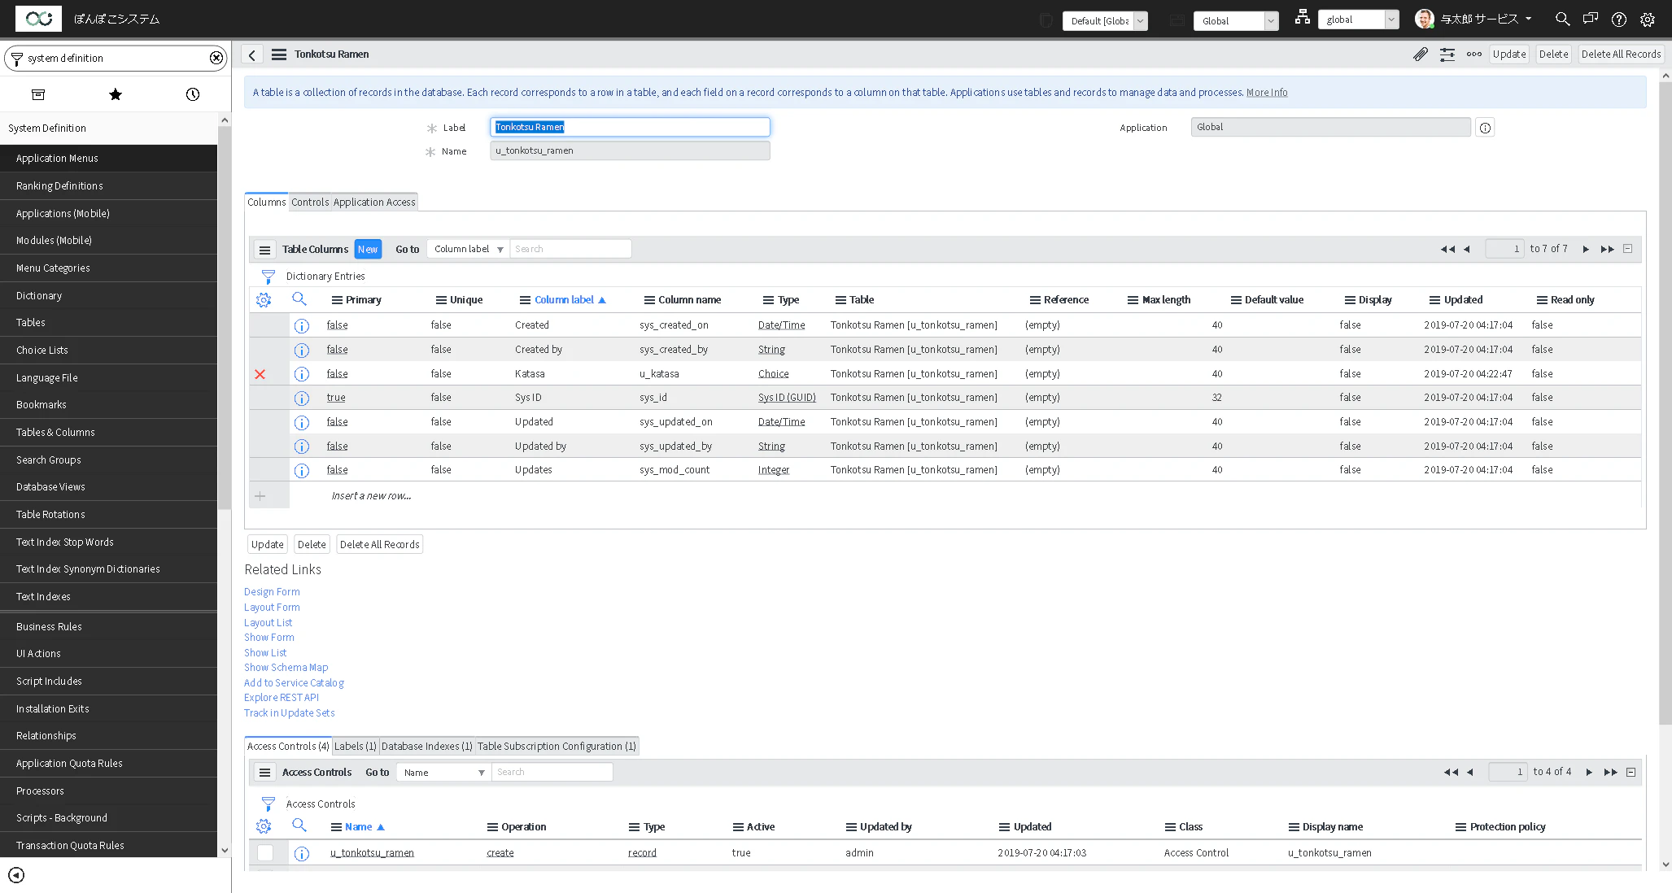The height and width of the screenshot is (893, 1672).
Task: Click the Update button in form header
Action: (1509, 54)
